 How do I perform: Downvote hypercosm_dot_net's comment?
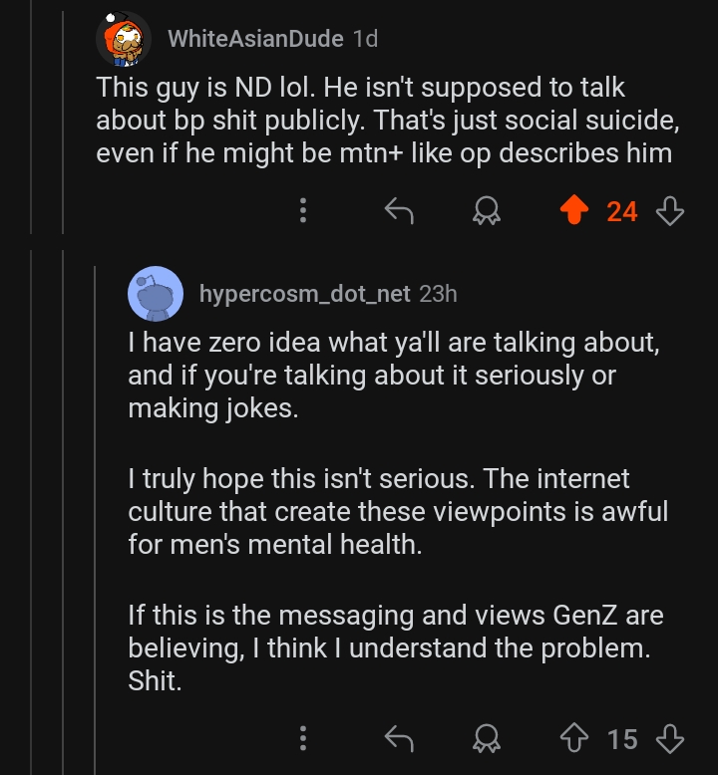click(x=671, y=738)
